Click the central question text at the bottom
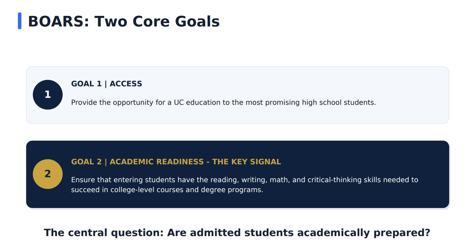Image resolution: width=475 pixels, height=245 pixels. point(237,233)
